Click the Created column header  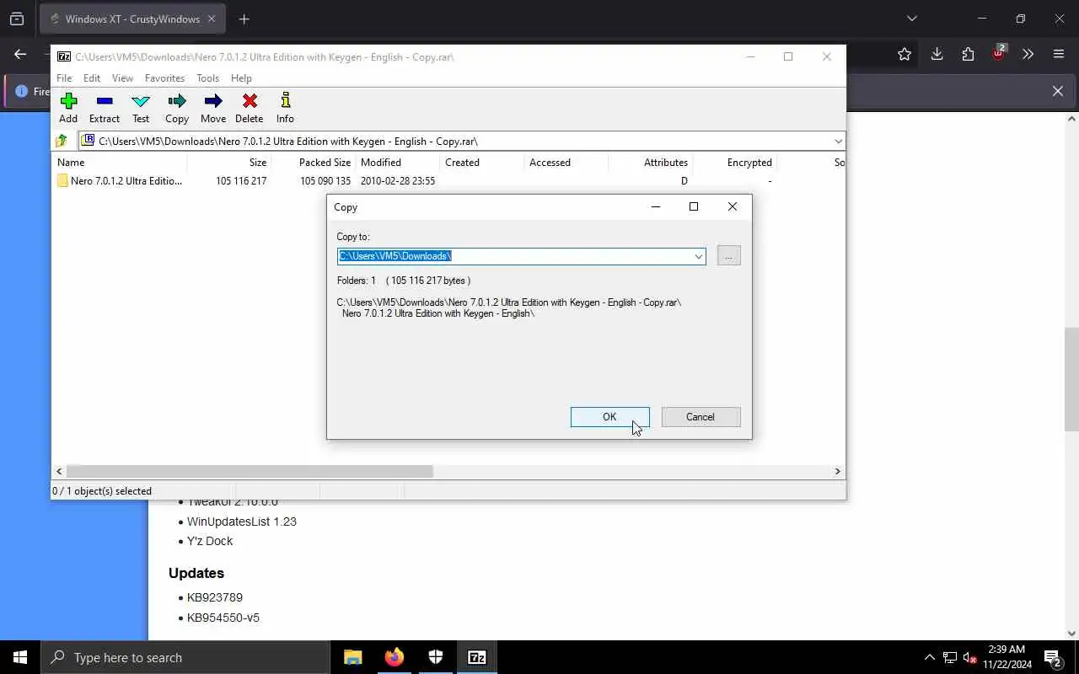pyautogui.click(x=482, y=163)
